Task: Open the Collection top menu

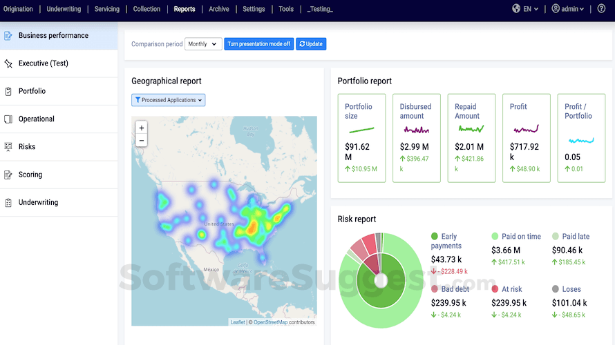Action: [x=146, y=9]
